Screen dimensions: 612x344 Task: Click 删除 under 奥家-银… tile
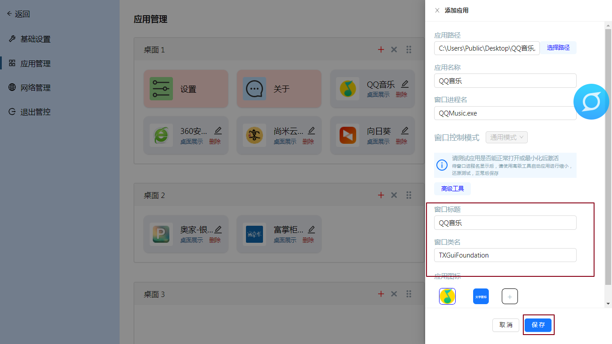(x=215, y=240)
